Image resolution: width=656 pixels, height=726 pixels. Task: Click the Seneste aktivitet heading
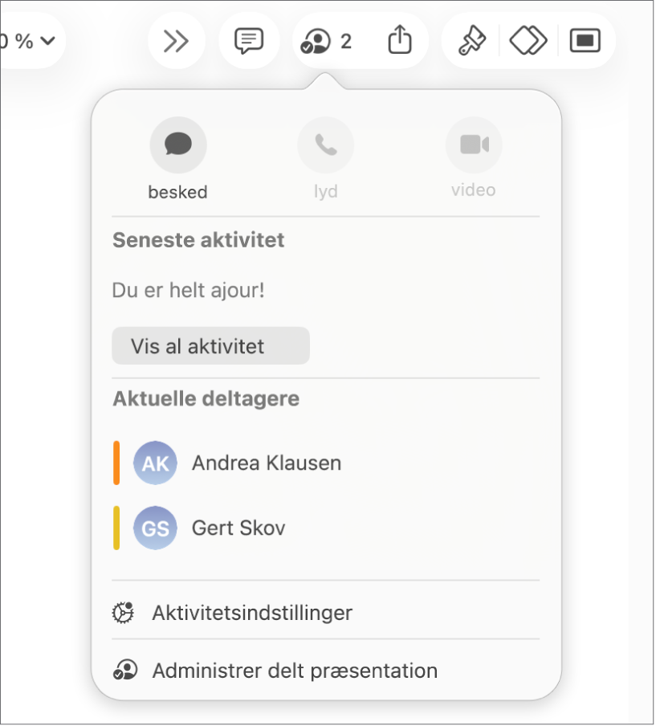click(x=198, y=240)
